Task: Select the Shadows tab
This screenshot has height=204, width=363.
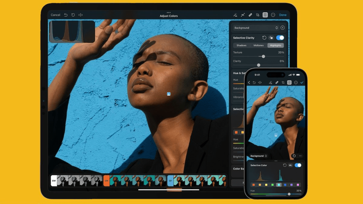Action: 241,45
